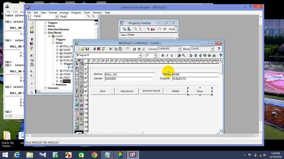Click the Save disk icon in the canvas toolbar

(87, 49)
